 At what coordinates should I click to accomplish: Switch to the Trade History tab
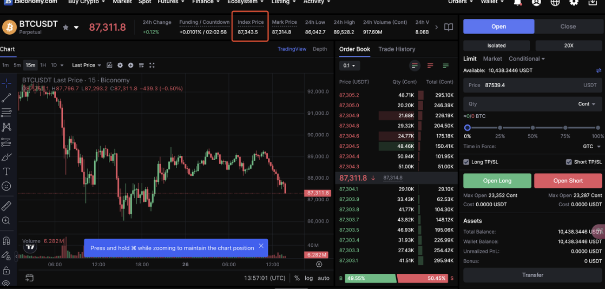(x=397, y=49)
